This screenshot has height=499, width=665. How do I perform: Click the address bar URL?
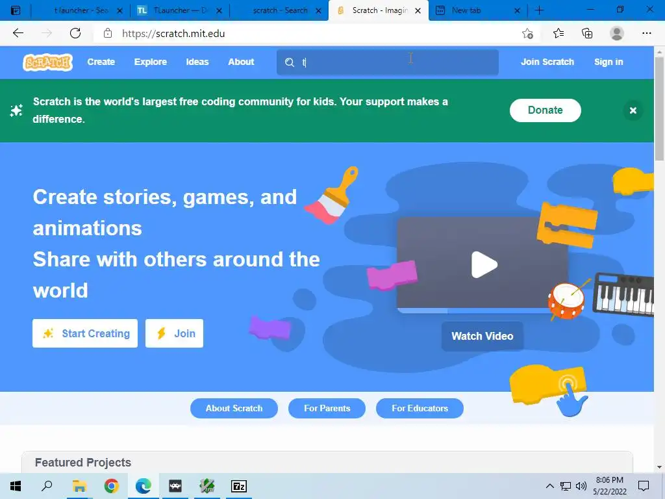173,34
